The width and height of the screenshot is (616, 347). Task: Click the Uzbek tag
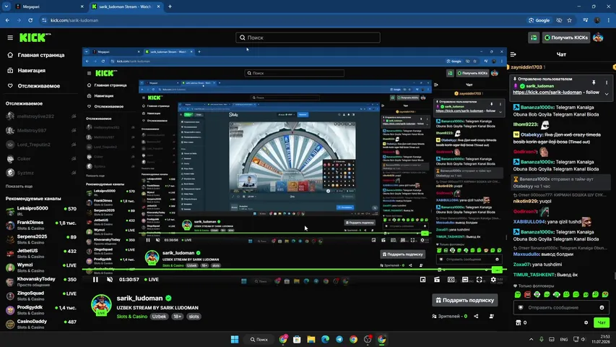[159, 317]
